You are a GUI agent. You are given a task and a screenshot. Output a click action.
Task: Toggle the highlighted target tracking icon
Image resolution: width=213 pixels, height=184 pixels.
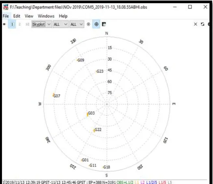point(96,24)
